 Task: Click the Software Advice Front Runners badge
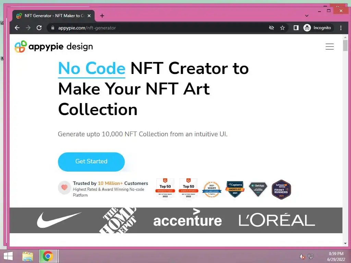[x=281, y=189]
